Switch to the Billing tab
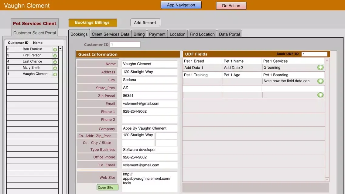Viewport: 345px width, 194px height. pyautogui.click(x=139, y=34)
